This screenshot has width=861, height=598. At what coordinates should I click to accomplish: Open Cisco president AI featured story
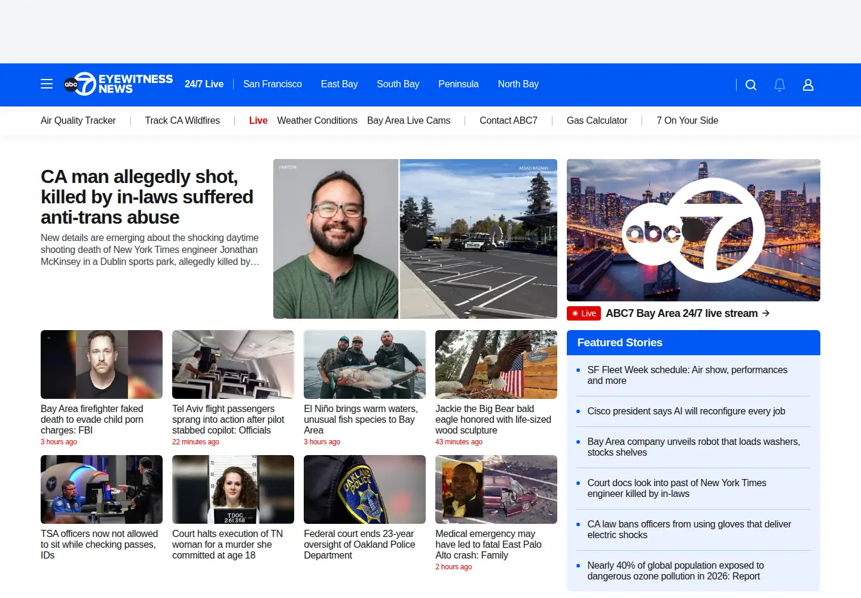(x=686, y=411)
